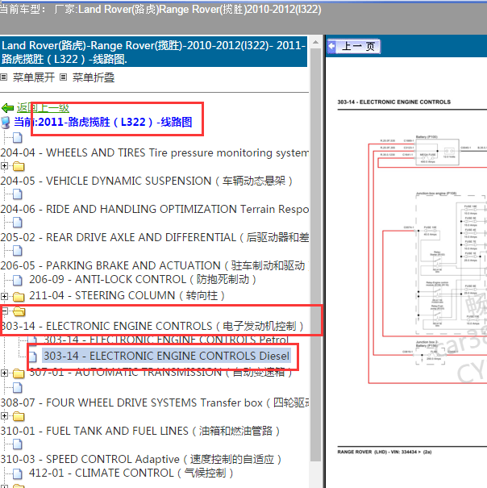Open 211-04 STEERING COLUMN entry
This screenshot has height=488, width=487.
pos(127,295)
